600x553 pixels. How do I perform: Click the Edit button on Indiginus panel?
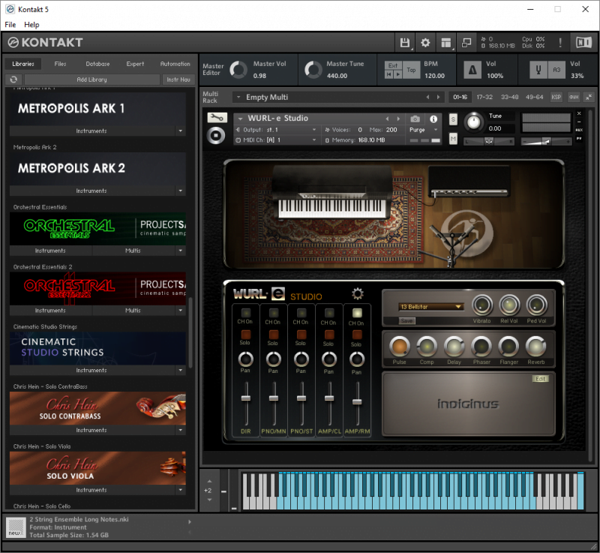540,378
